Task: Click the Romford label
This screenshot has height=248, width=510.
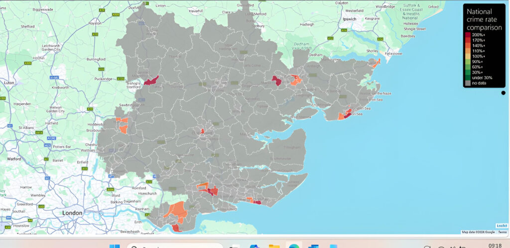Action: pos(138,188)
